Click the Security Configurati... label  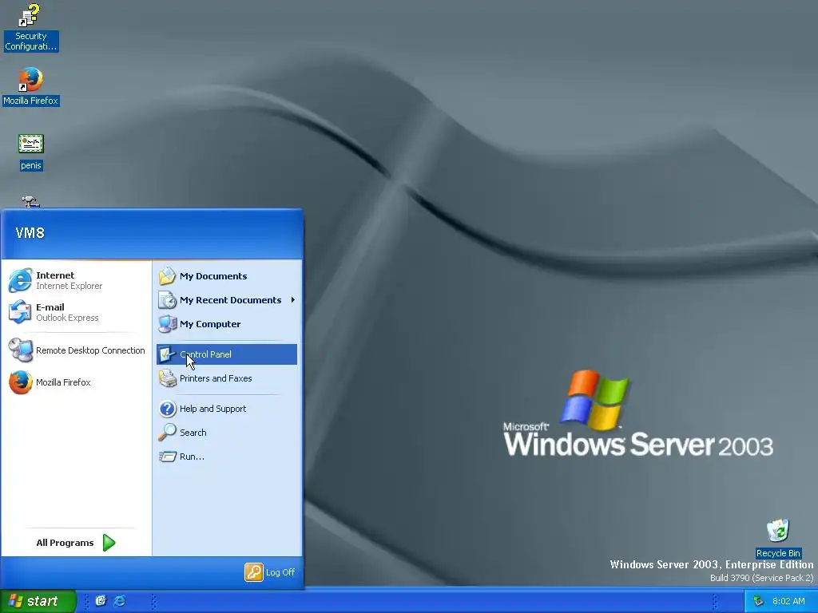click(x=31, y=42)
